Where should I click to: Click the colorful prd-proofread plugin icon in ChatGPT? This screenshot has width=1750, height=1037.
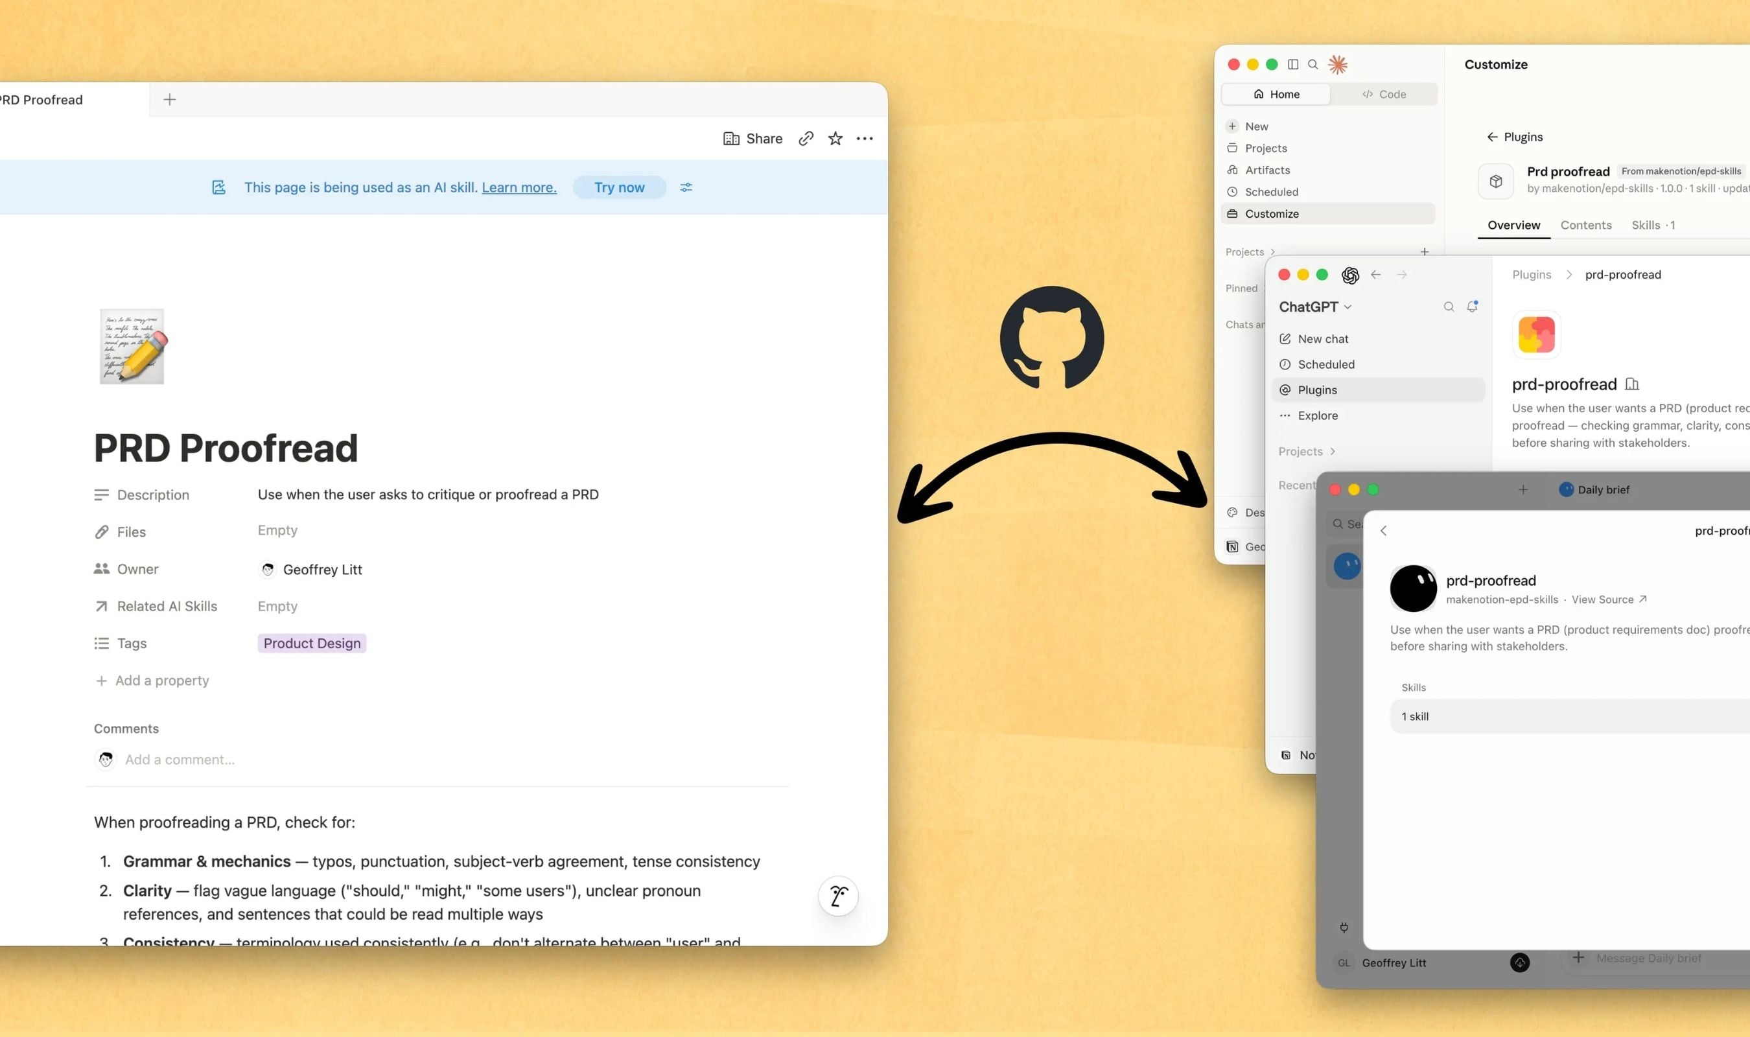[1535, 334]
